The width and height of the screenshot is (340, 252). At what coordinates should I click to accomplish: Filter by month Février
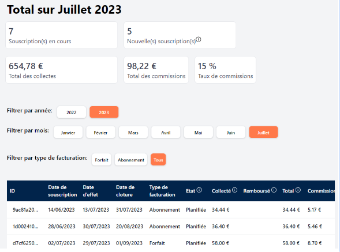click(100, 133)
